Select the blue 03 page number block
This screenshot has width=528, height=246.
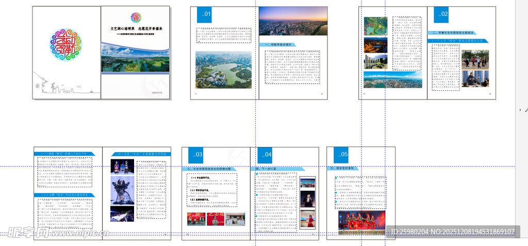(195, 155)
